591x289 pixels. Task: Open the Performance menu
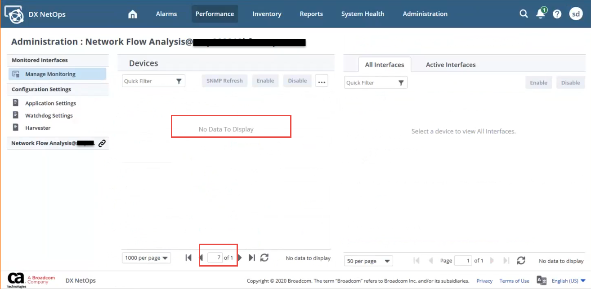pos(215,14)
